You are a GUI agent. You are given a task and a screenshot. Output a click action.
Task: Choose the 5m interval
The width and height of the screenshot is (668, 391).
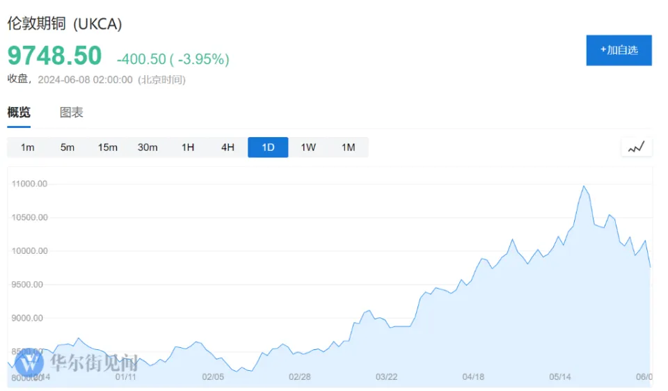pyautogui.click(x=67, y=147)
